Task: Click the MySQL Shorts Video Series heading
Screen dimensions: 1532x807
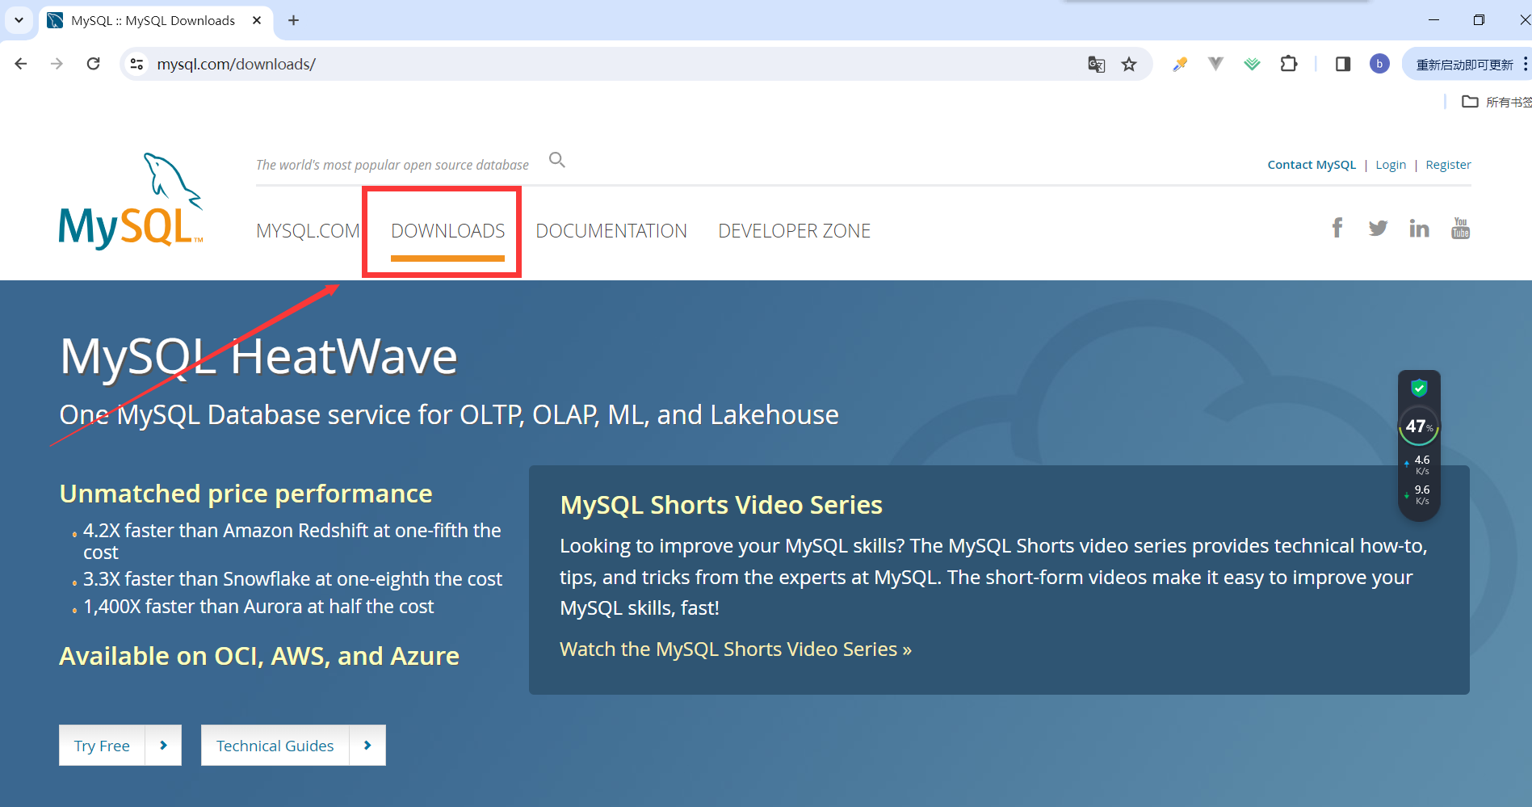Action: coord(721,505)
